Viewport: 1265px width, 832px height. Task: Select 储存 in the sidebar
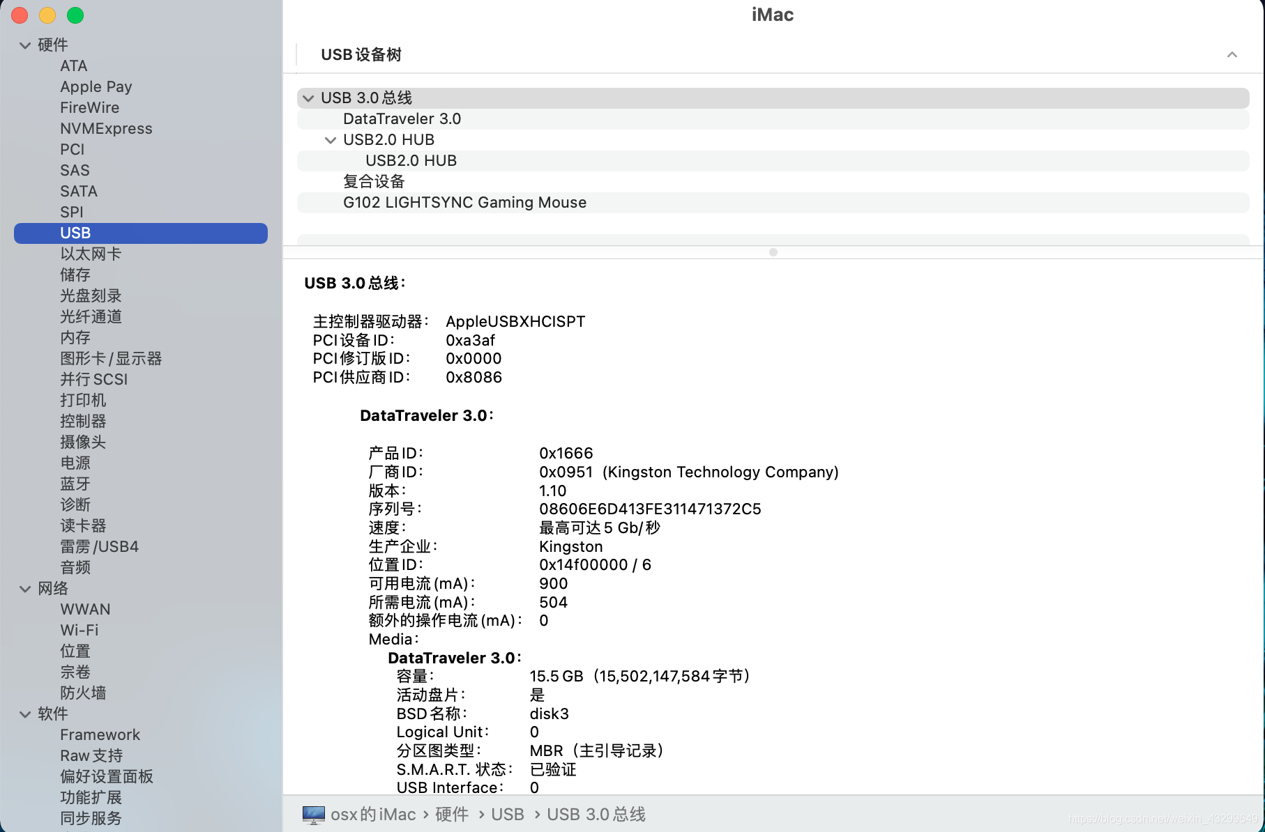75,275
